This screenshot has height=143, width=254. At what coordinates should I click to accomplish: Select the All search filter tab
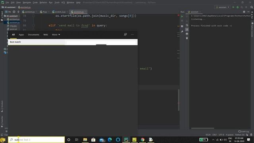13,35
